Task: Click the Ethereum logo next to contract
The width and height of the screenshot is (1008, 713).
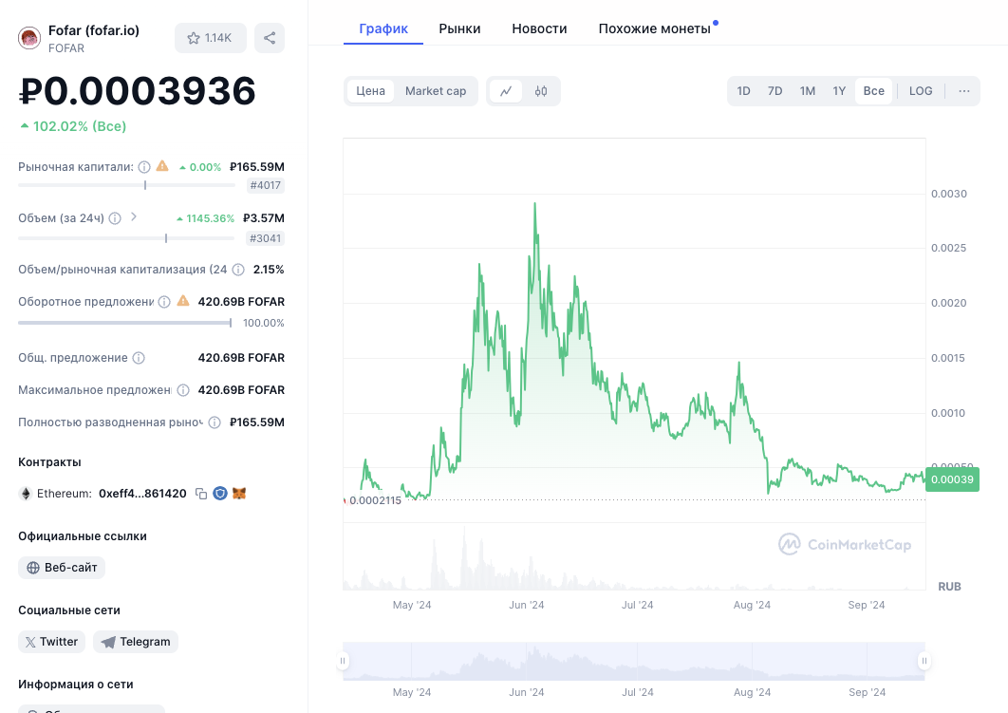Action: click(26, 494)
